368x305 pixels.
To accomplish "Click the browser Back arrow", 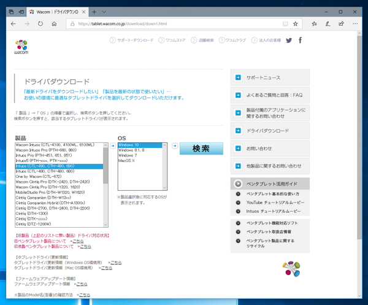I will (x=13, y=24).
